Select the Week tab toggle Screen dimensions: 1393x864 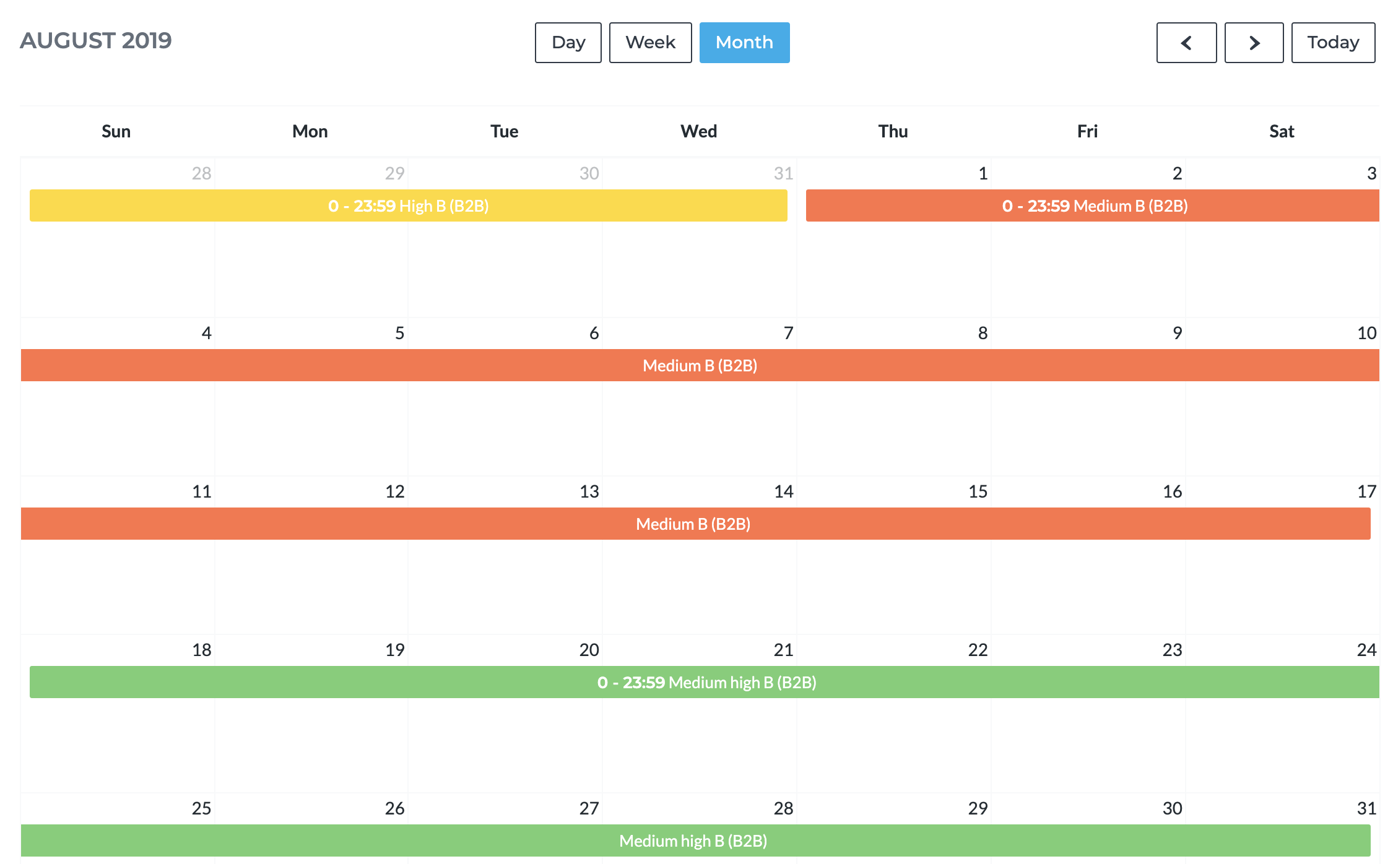(x=652, y=42)
